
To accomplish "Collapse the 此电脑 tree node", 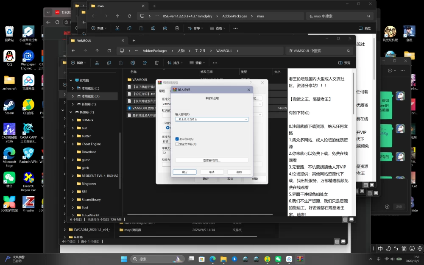I will [71, 80].
